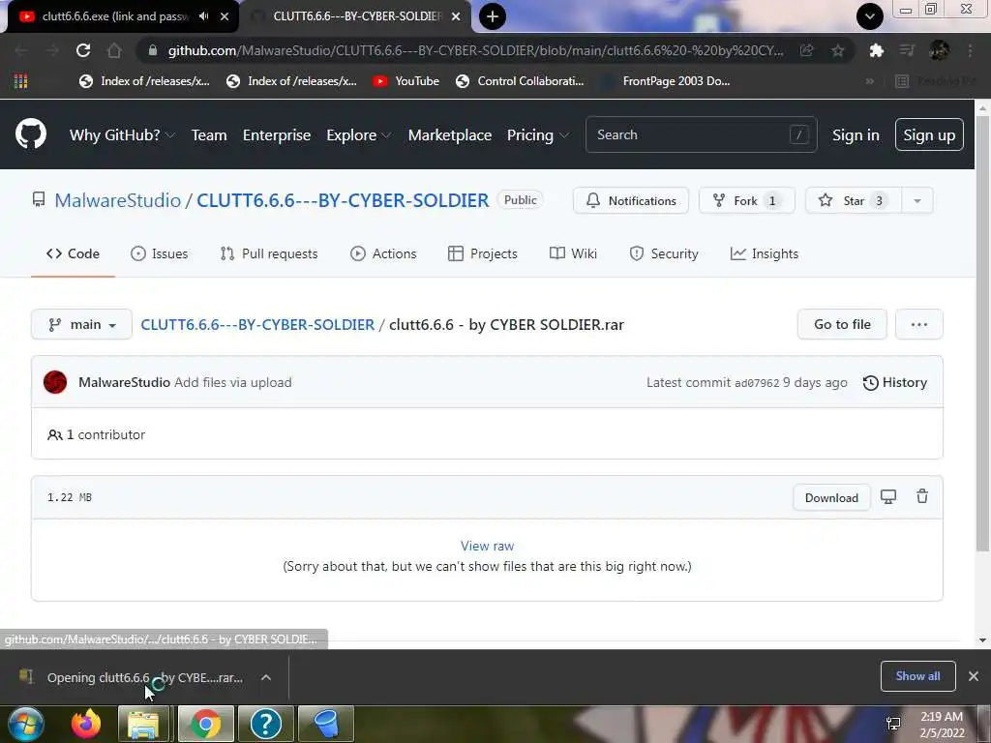Open the Insights tab
Screen dimensions: 991x743
(x=765, y=254)
